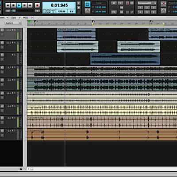Select the dark teal waveform clip

[102, 85]
